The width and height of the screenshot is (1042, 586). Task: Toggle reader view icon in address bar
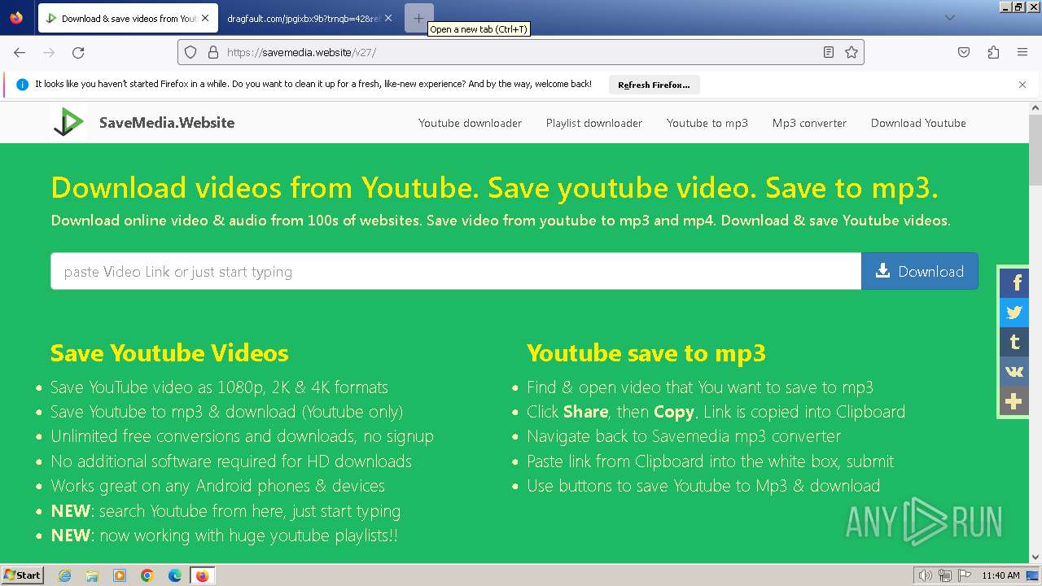click(829, 52)
